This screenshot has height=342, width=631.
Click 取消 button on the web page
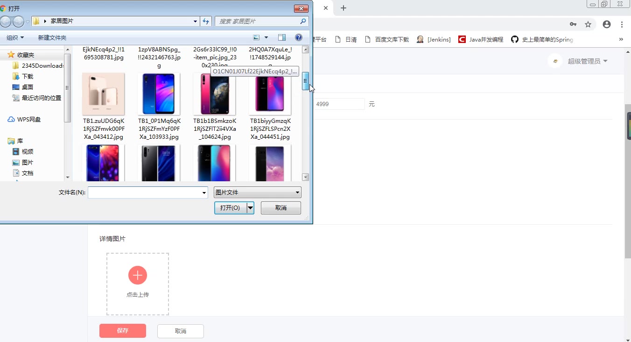(x=181, y=331)
